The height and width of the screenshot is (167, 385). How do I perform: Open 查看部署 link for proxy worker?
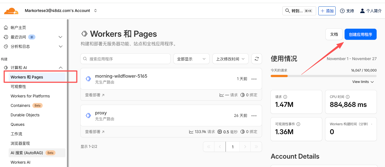95,132
